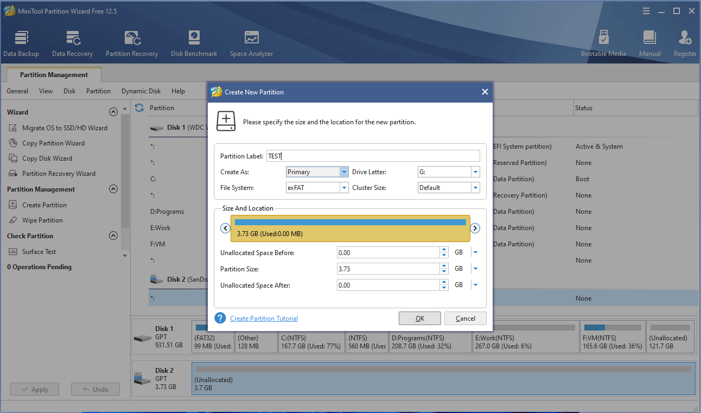Image resolution: width=701 pixels, height=413 pixels.
Task: Expand the File System dropdown
Action: click(x=343, y=188)
